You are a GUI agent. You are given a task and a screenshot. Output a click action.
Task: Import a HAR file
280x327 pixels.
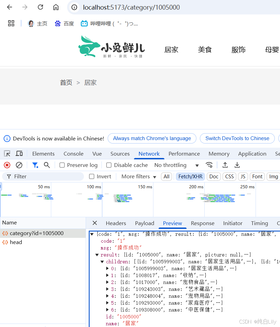pyautogui.click(x=225, y=165)
